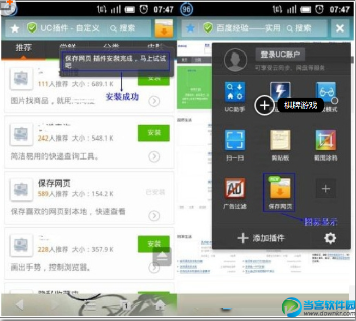Install the plugin with 228人推荐

tap(154, 244)
